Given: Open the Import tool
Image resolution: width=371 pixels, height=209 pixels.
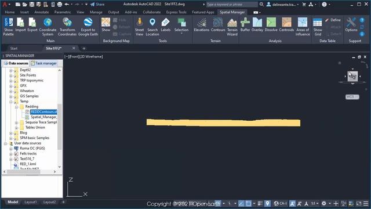Looking at the screenshot, I should [20, 24].
